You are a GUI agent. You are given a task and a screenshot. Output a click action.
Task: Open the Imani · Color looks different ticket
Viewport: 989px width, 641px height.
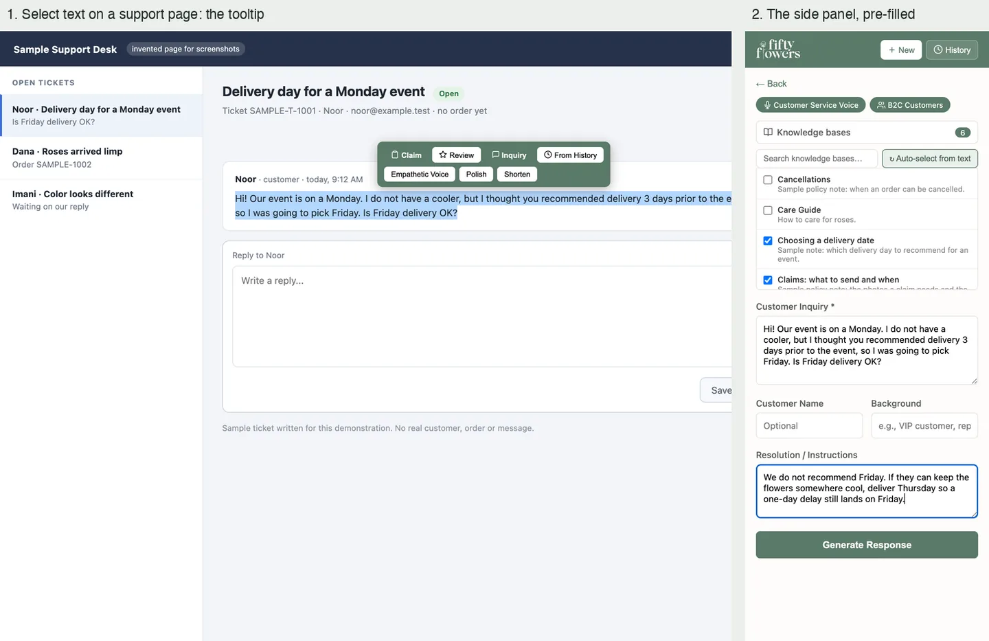101,200
